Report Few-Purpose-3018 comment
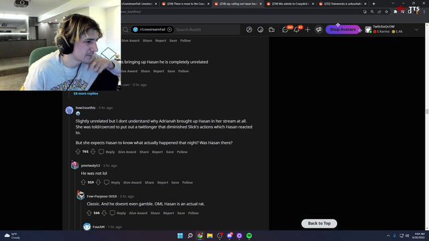This screenshot has height=241, width=429. click(168, 213)
